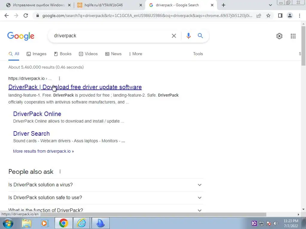Click the vertical scrollbar thumb
The height and width of the screenshot is (229, 306).
(303, 46)
